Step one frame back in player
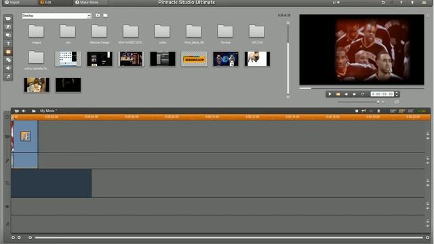The image size is (434, 244). click(346, 94)
